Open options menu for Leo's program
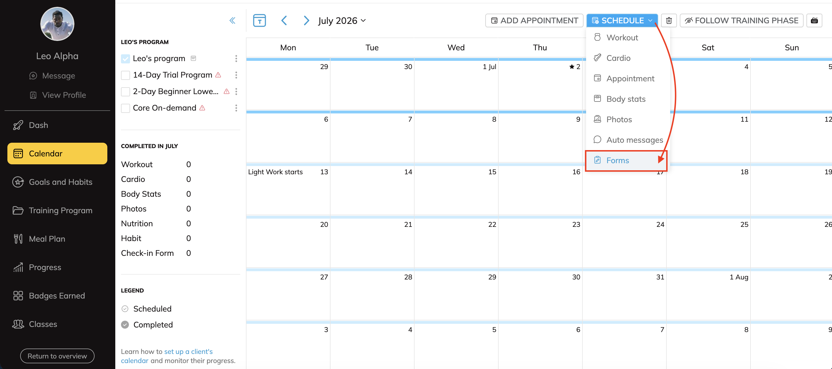 point(236,59)
